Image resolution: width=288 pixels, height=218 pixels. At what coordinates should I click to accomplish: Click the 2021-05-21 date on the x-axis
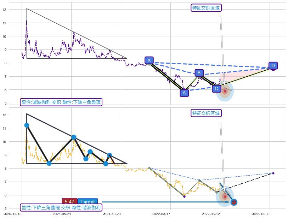click(x=62, y=214)
